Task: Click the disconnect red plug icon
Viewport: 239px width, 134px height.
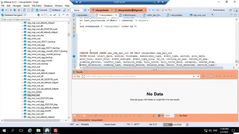Action: click(19, 10)
